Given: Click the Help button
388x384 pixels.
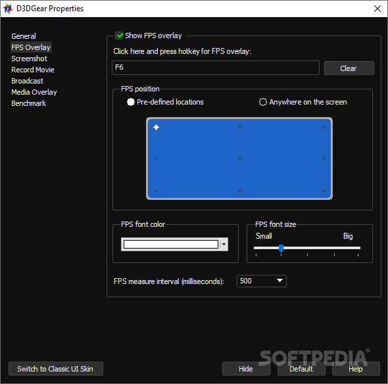Looking at the screenshot, I should click(x=356, y=369).
